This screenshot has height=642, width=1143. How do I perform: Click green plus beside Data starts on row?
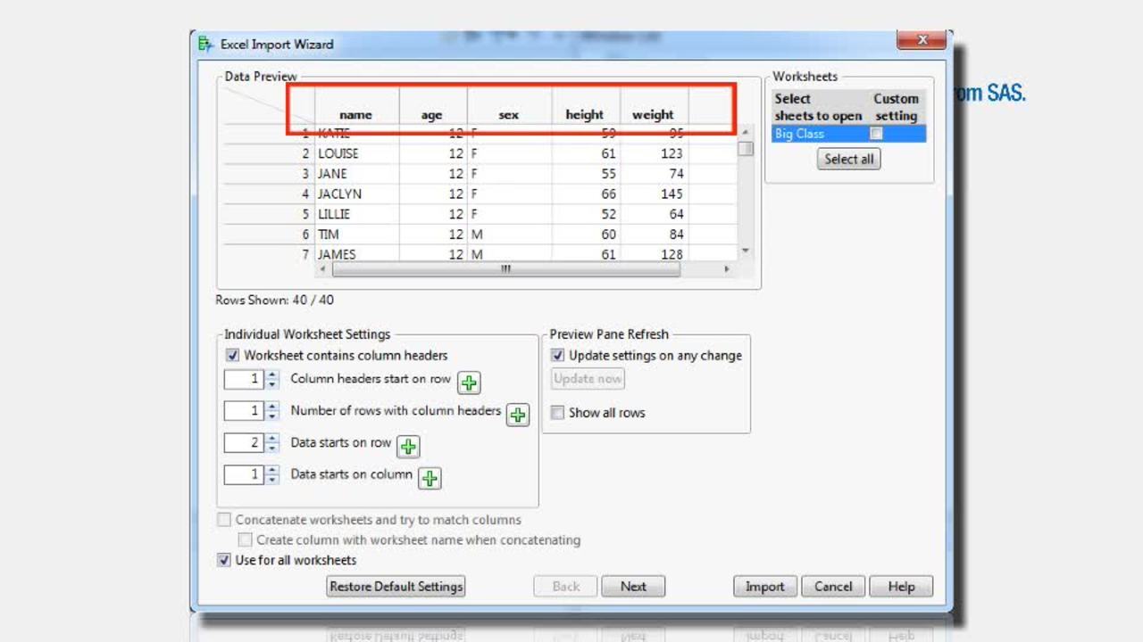click(407, 446)
